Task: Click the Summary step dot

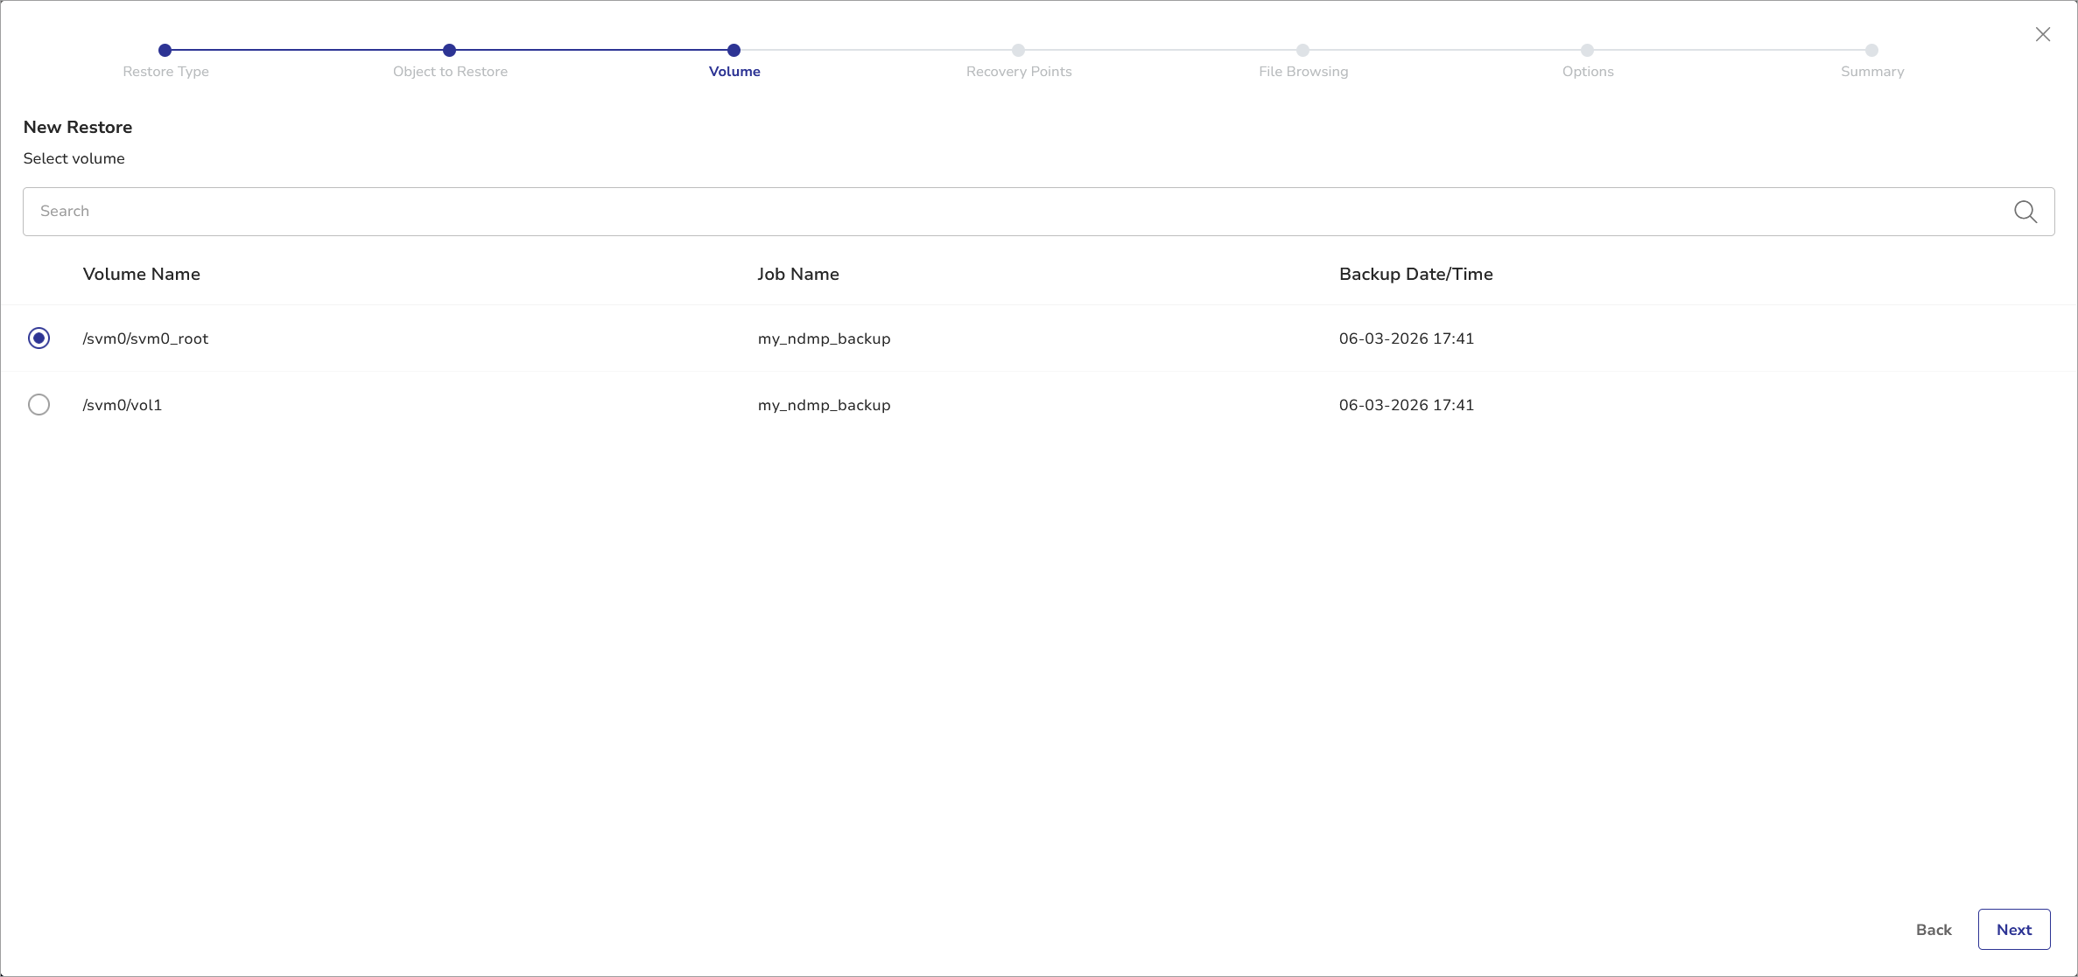Action: tap(1871, 51)
